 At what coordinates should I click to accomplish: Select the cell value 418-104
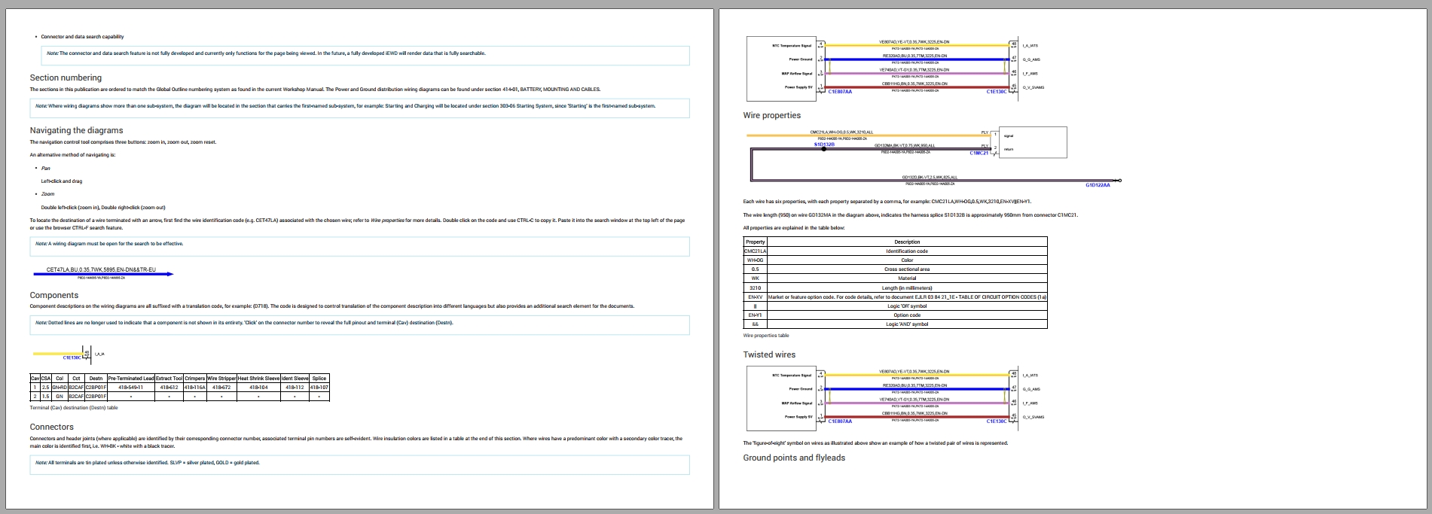259,387
